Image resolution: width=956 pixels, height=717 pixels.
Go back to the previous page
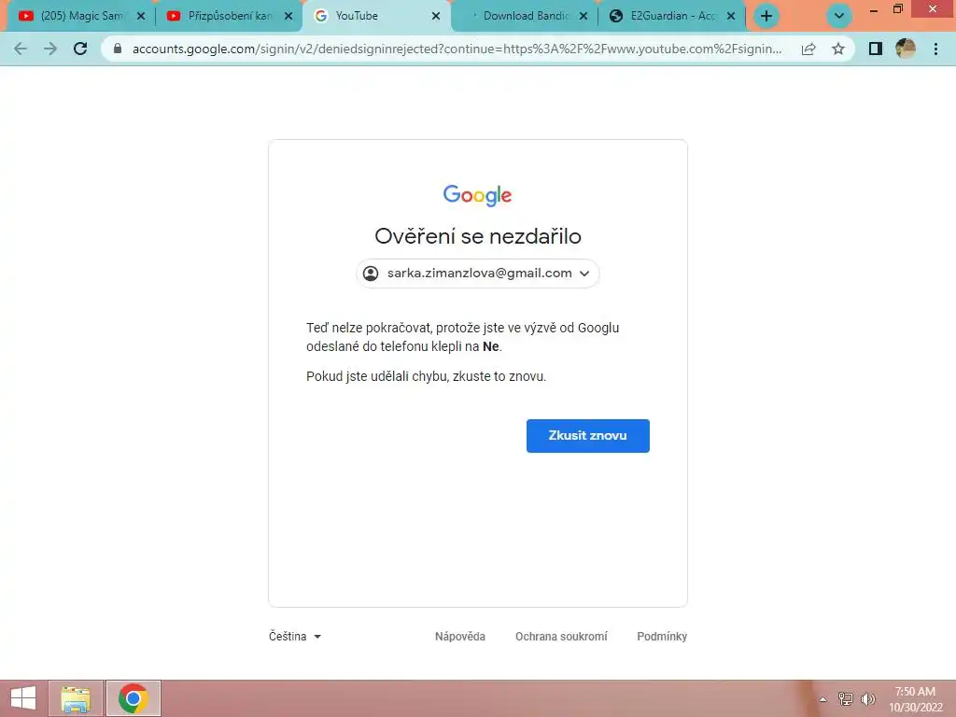pyautogui.click(x=21, y=49)
